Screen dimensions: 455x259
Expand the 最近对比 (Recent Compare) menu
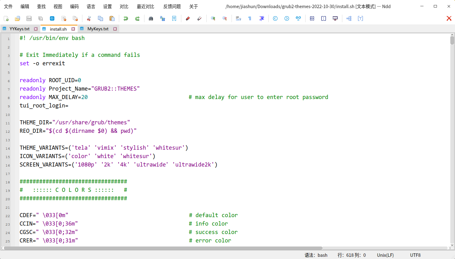[x=145, y=7]
